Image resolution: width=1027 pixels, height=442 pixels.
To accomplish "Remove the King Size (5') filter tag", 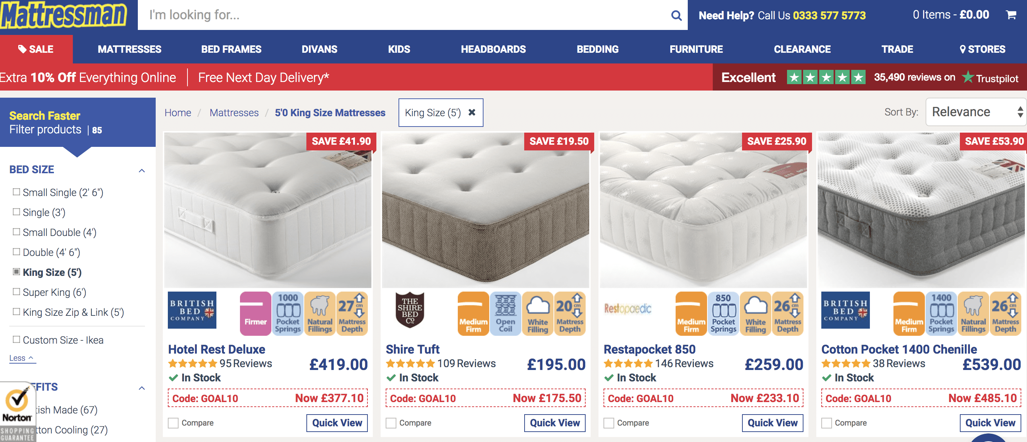I will pyautogui.click(x=472, y=113).
